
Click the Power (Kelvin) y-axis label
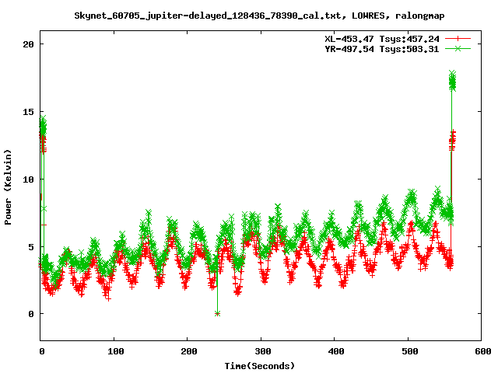8,187
